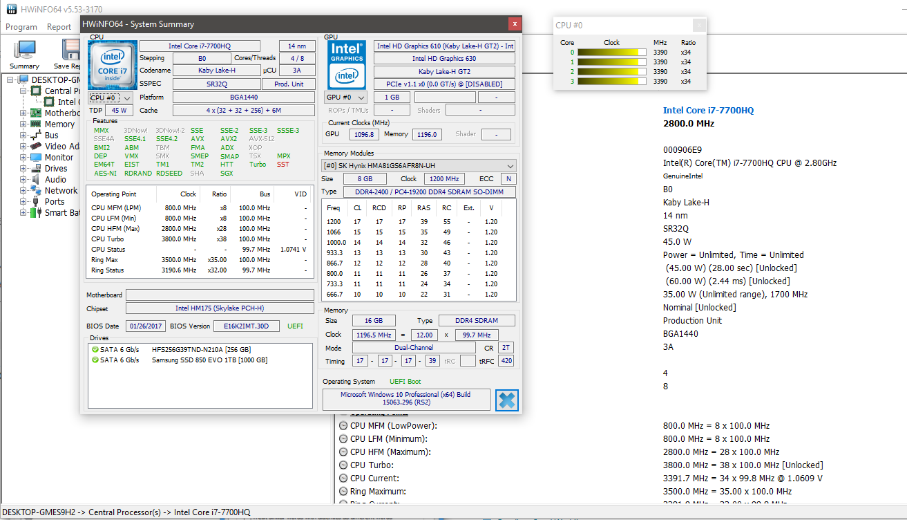Close the CPU #0 clock window
The height and width of the screenshot is (520, 907).
(x=699, y=25)
